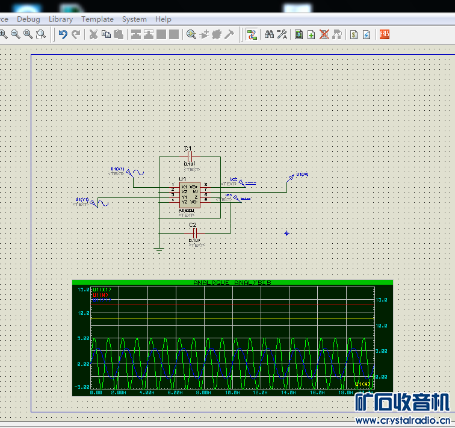Select the U1 AD633J chip component
The width and height of the screenshot is (455, 428).
190,194
